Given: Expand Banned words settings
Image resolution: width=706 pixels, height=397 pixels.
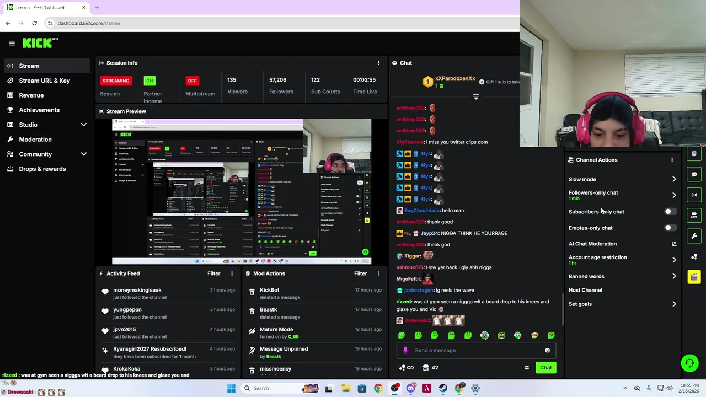Looking at the screenshot, I should 674,276.
